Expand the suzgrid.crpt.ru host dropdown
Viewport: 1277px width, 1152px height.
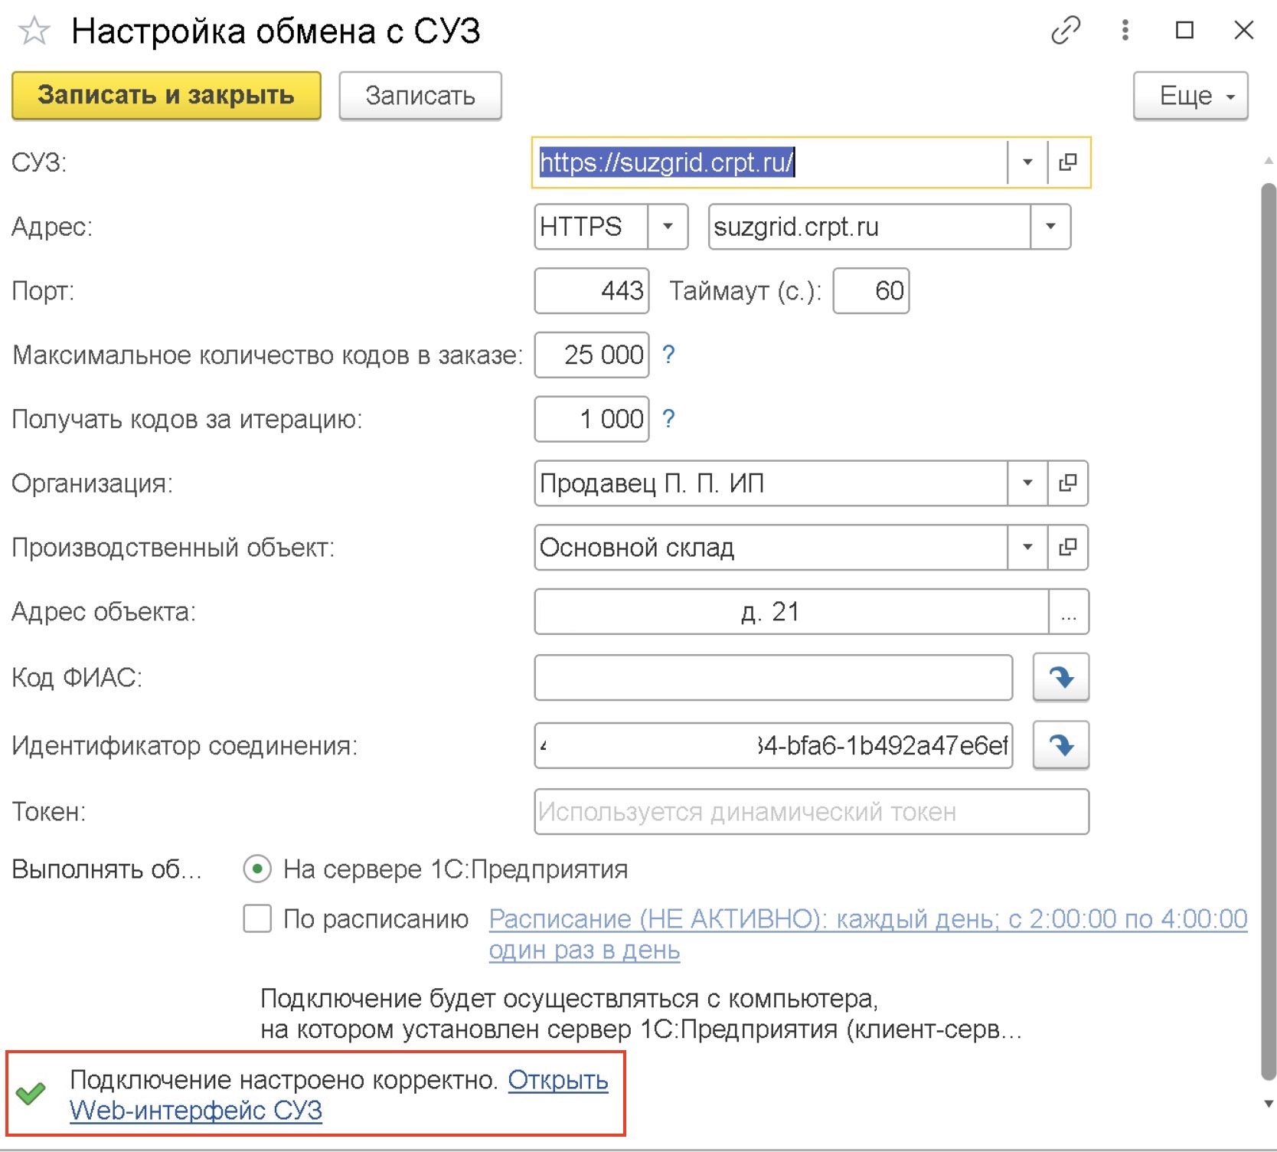tap(1050, 227)
